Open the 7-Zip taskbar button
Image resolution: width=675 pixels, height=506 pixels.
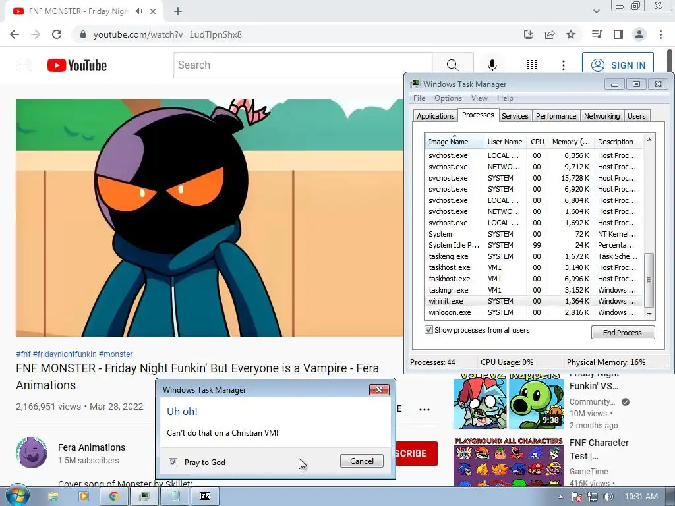(206, 497)
